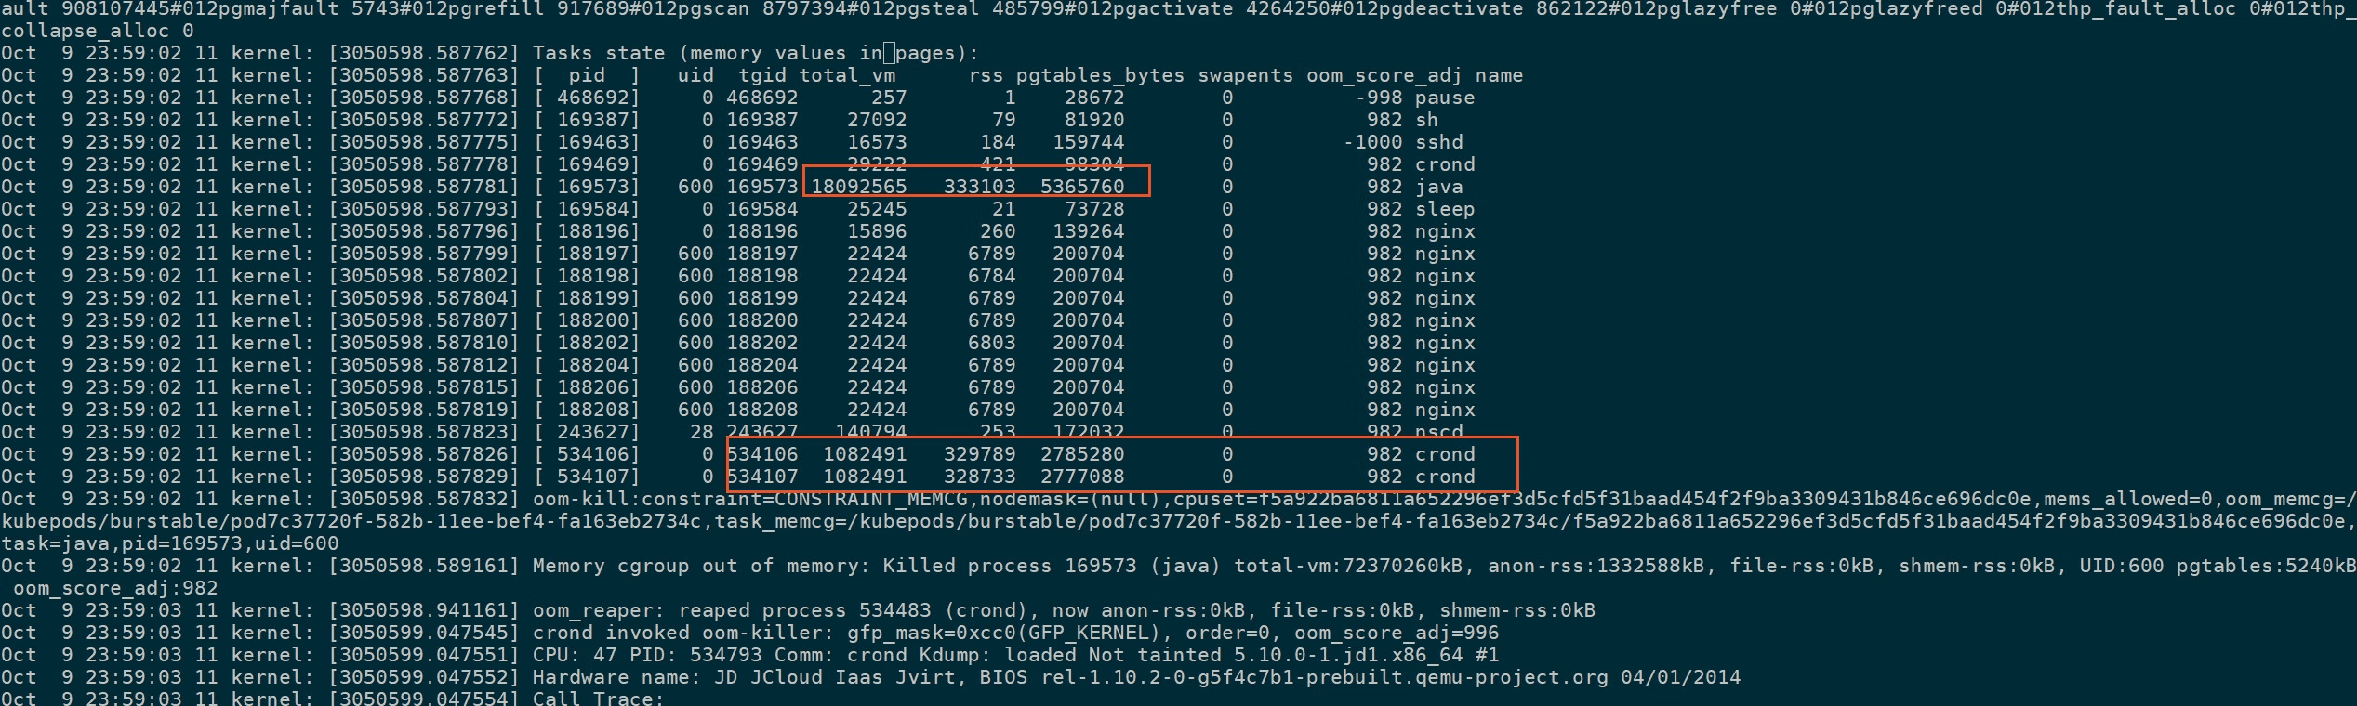Click 'Memory cgroup out of memory:' message
Viewport: 2357px width, 706px height.
702,566
